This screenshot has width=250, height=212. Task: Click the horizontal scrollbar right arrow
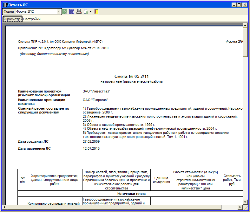[x=240, y=207]
